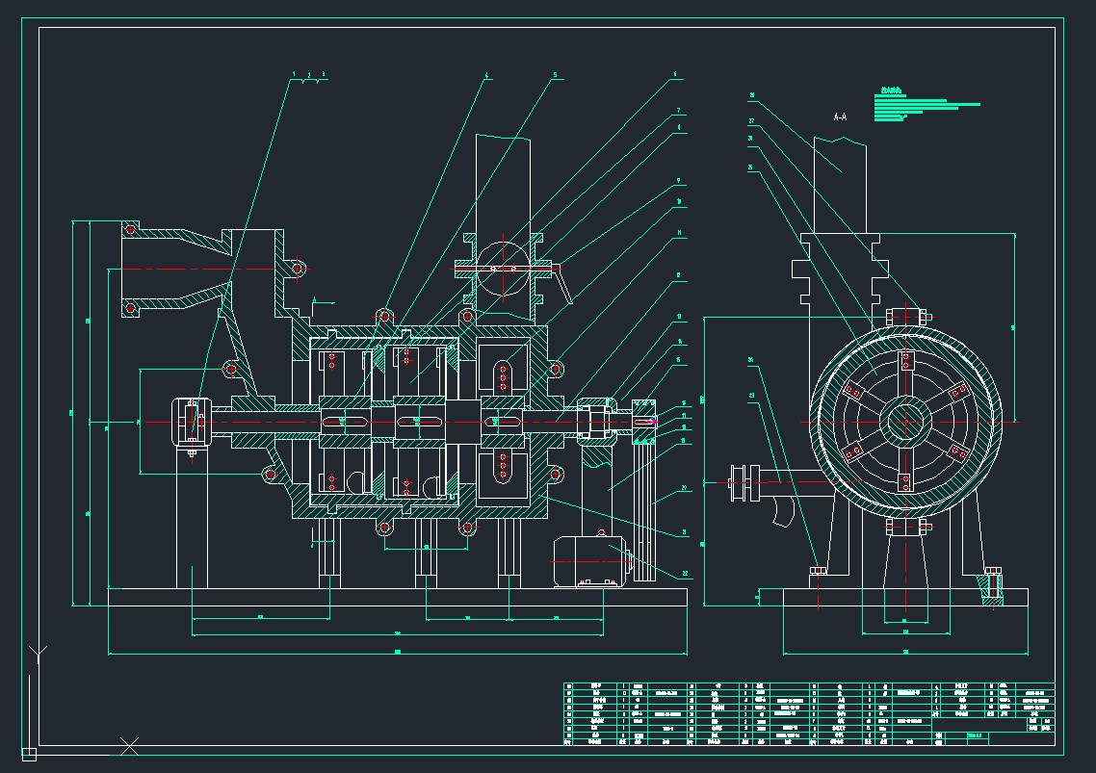Select the flanged inlet funnel on left
Image resolution: width=1096 pixels, height=773 pixels.
(x=173, y=268)
